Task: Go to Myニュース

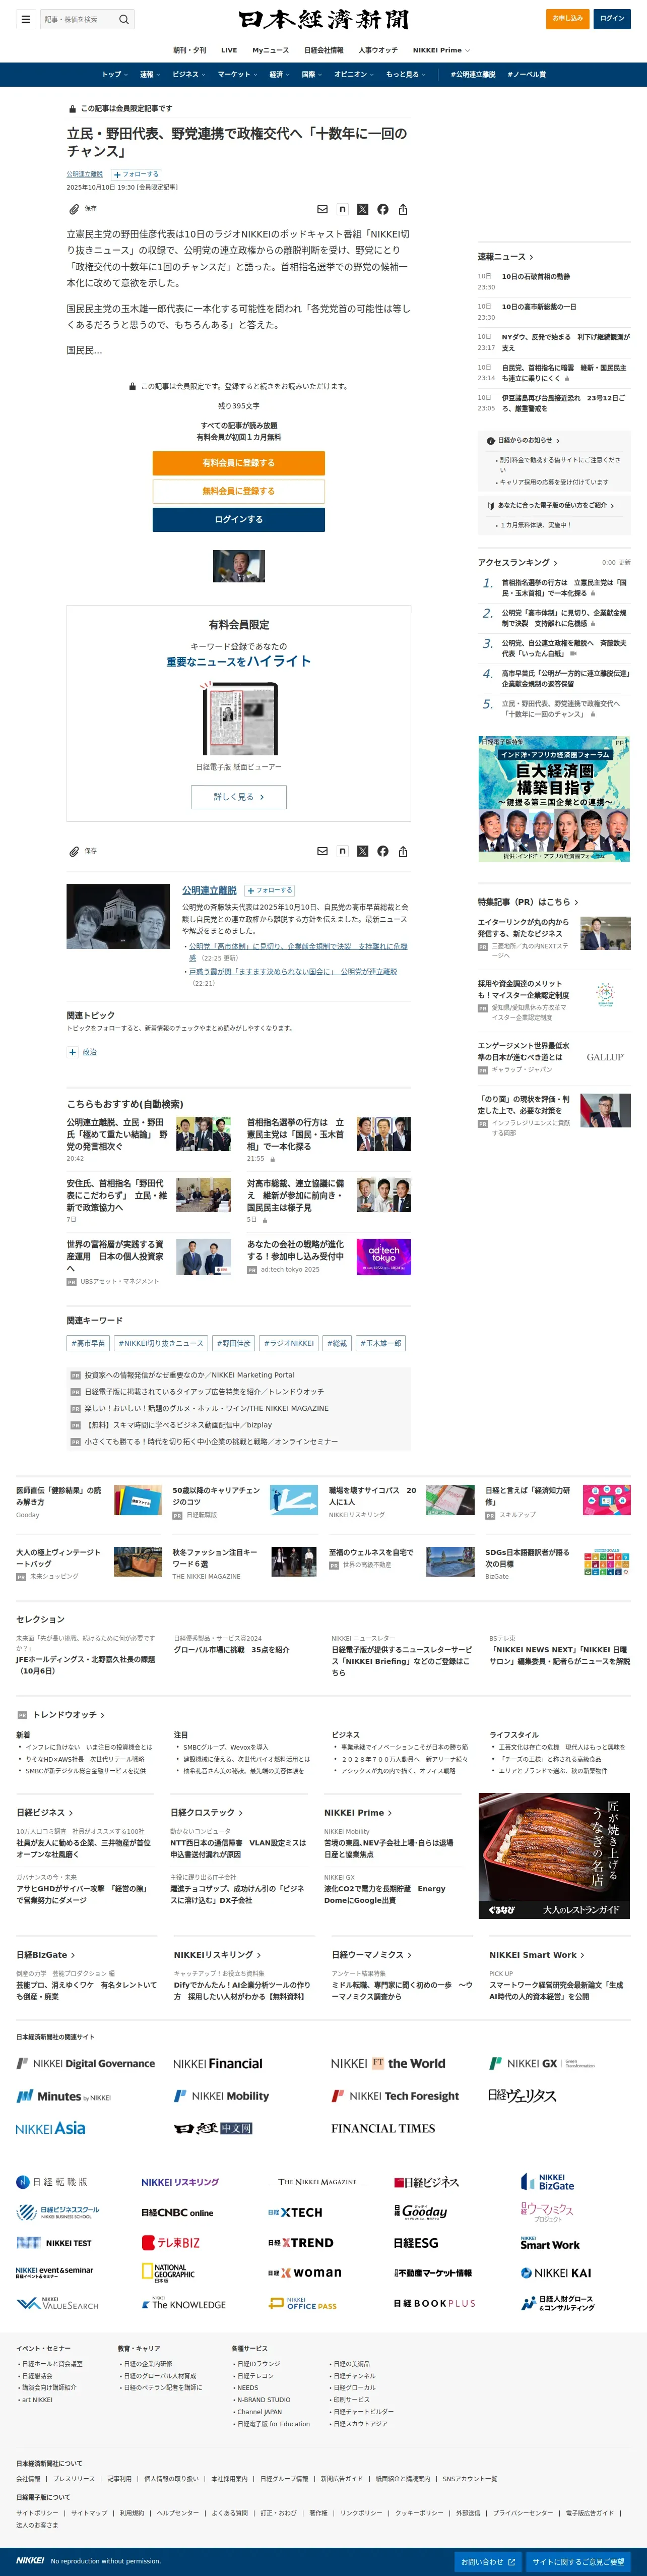Action: tap(270, 50)
